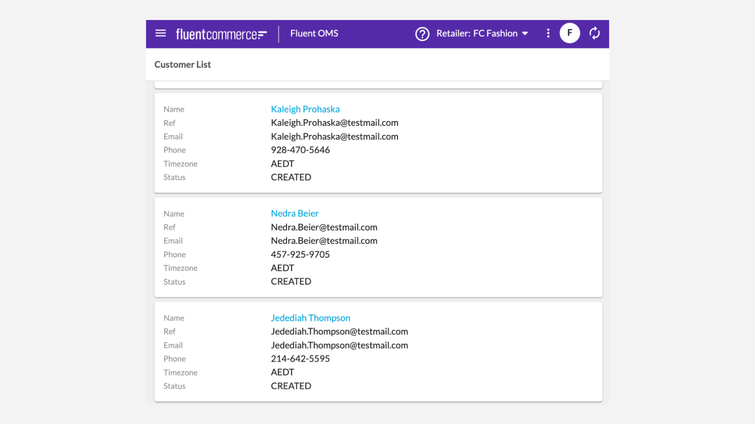View Jedediah Thompson's customer record
The image size is (755, 424).
[310, 318]
